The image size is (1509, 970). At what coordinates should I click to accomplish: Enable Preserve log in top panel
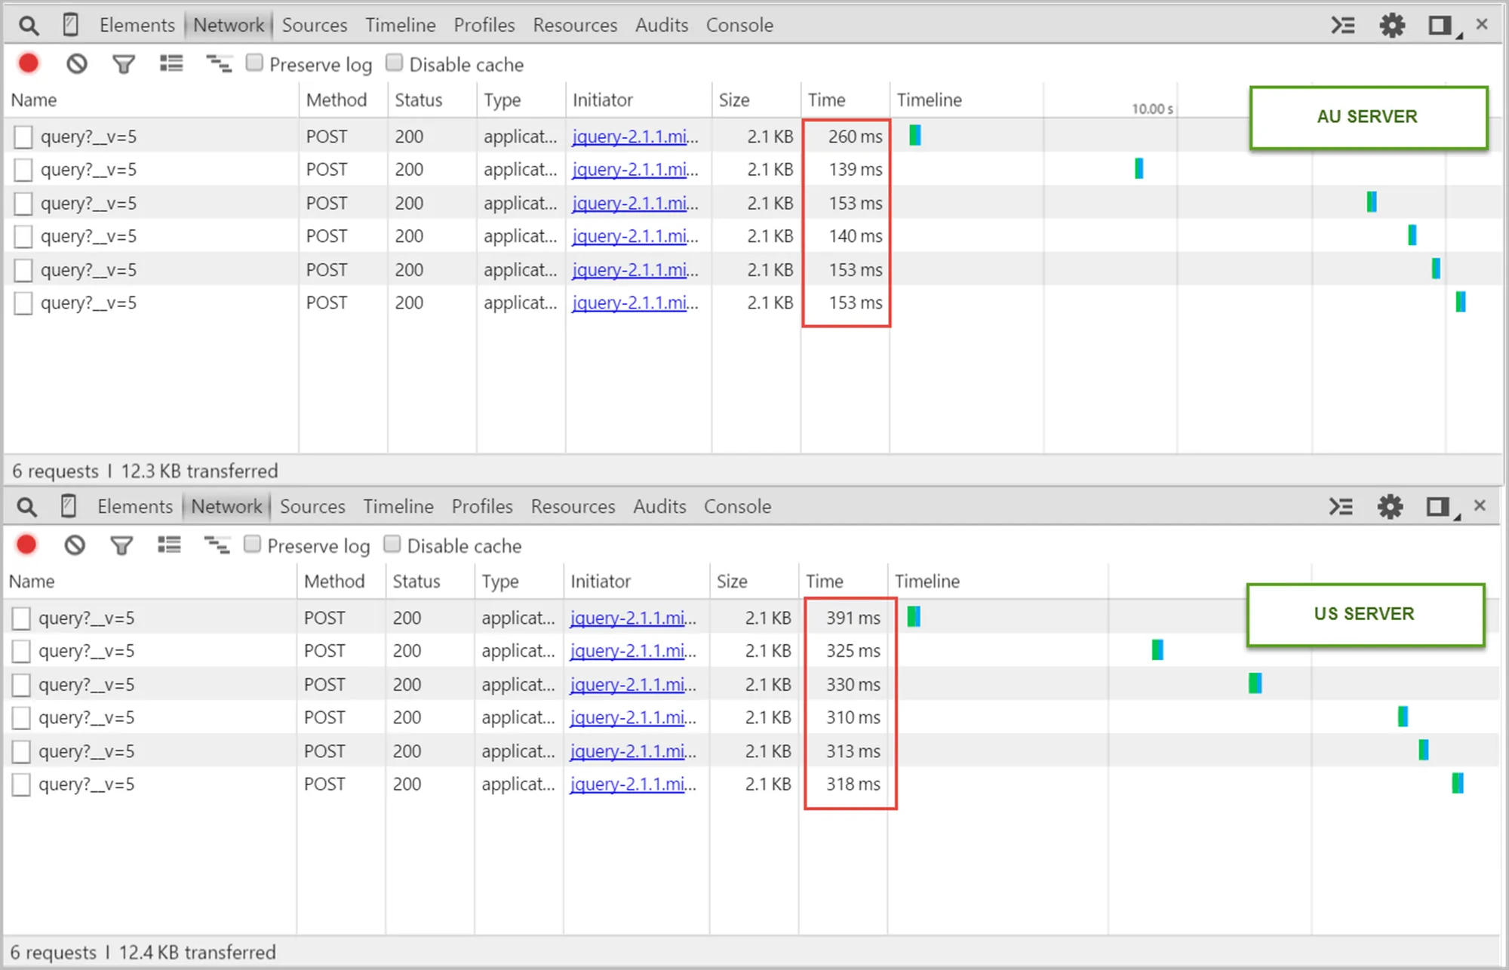(254, 63)
